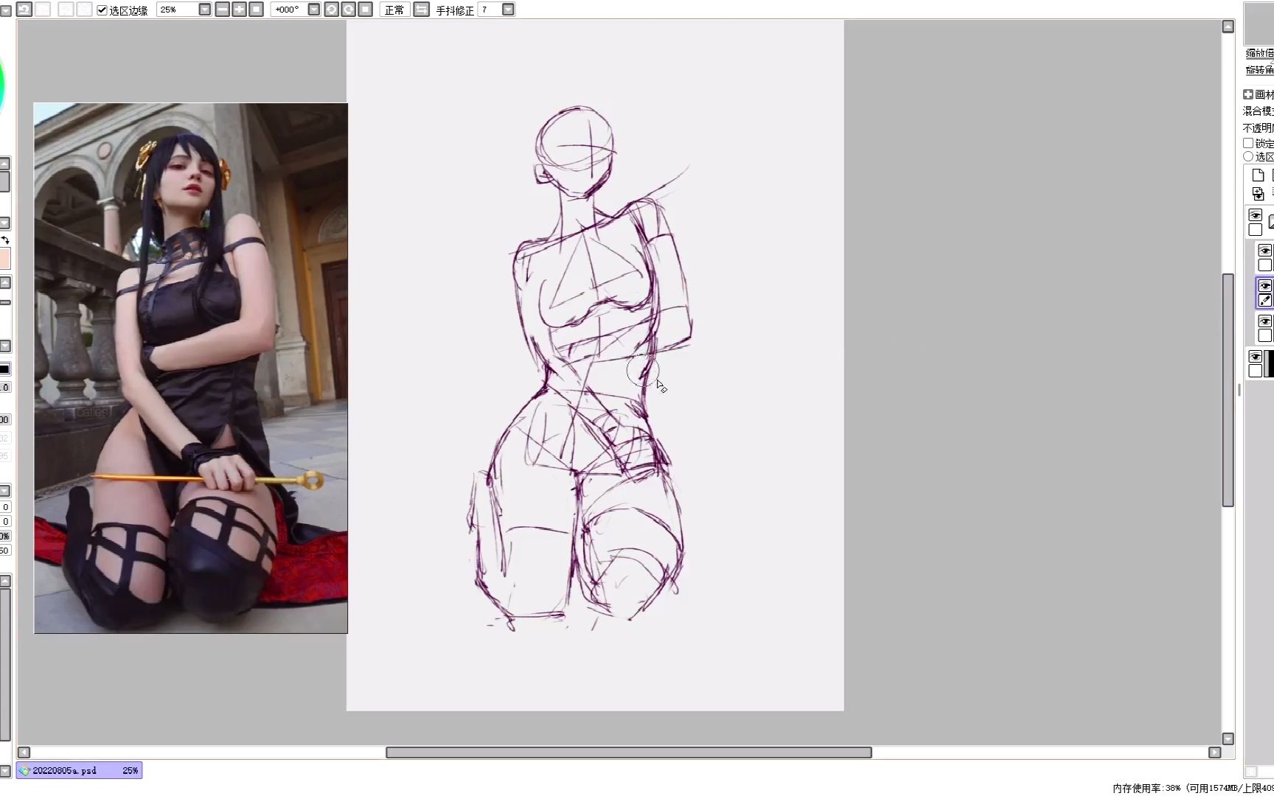Click the foreground pink color swatch
This screenshot has width=1274, height=796.
tap(4, 259)
